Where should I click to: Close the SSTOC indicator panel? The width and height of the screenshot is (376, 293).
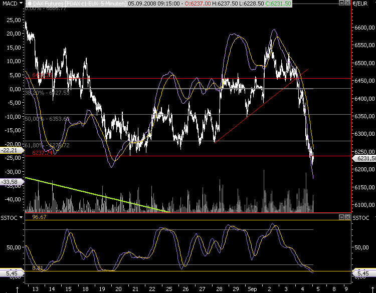click(x=347, y=217)
